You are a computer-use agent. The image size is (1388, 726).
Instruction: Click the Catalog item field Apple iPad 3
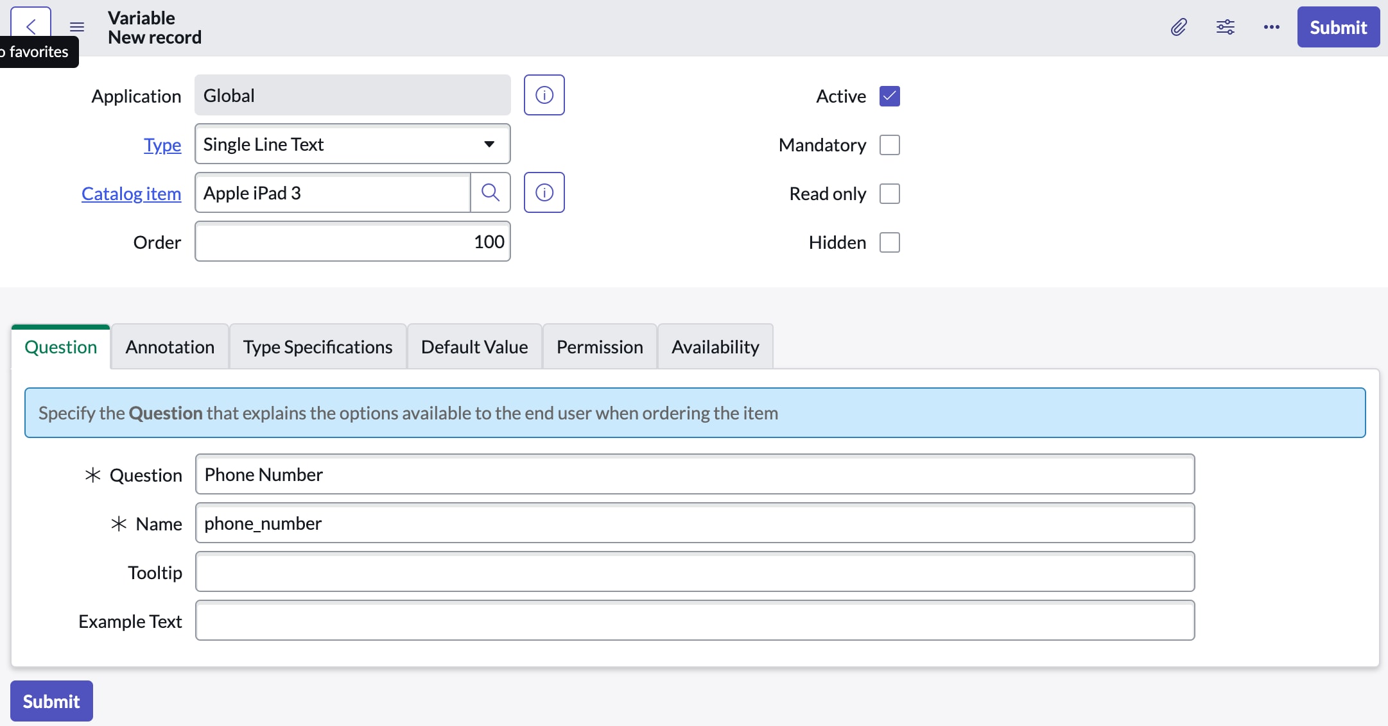tap(333, 192)
